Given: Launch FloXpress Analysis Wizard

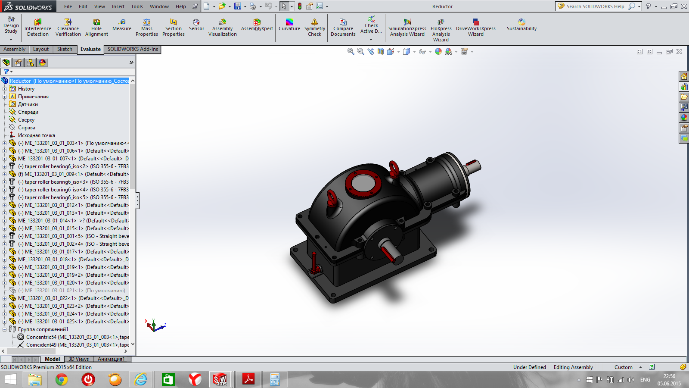Looking at the screenshot, I should (441, 30).
